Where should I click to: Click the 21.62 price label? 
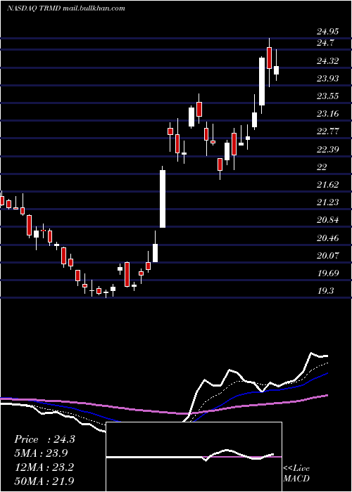click(x=327, y=184)
